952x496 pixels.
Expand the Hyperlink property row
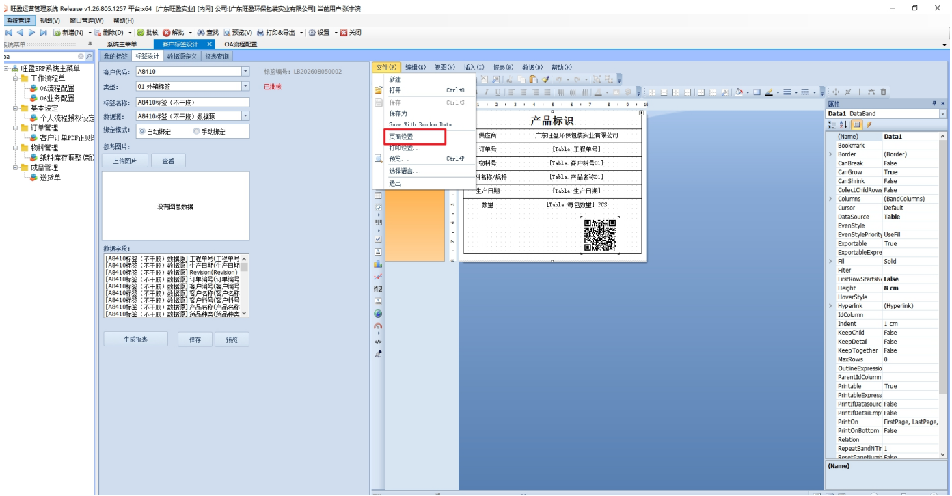point(830,306)
